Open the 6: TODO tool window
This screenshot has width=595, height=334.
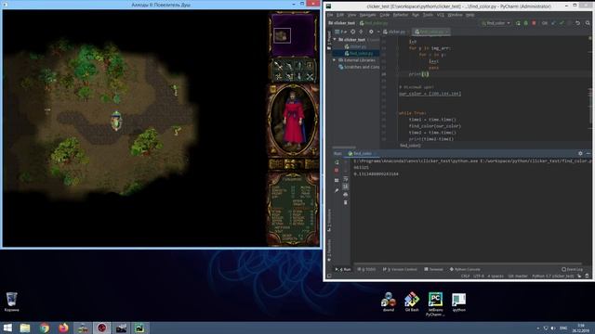coord(366,269)
